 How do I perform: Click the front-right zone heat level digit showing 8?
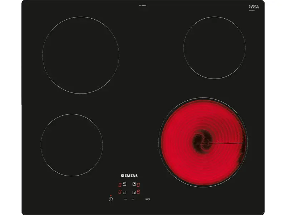pos(138,192)
